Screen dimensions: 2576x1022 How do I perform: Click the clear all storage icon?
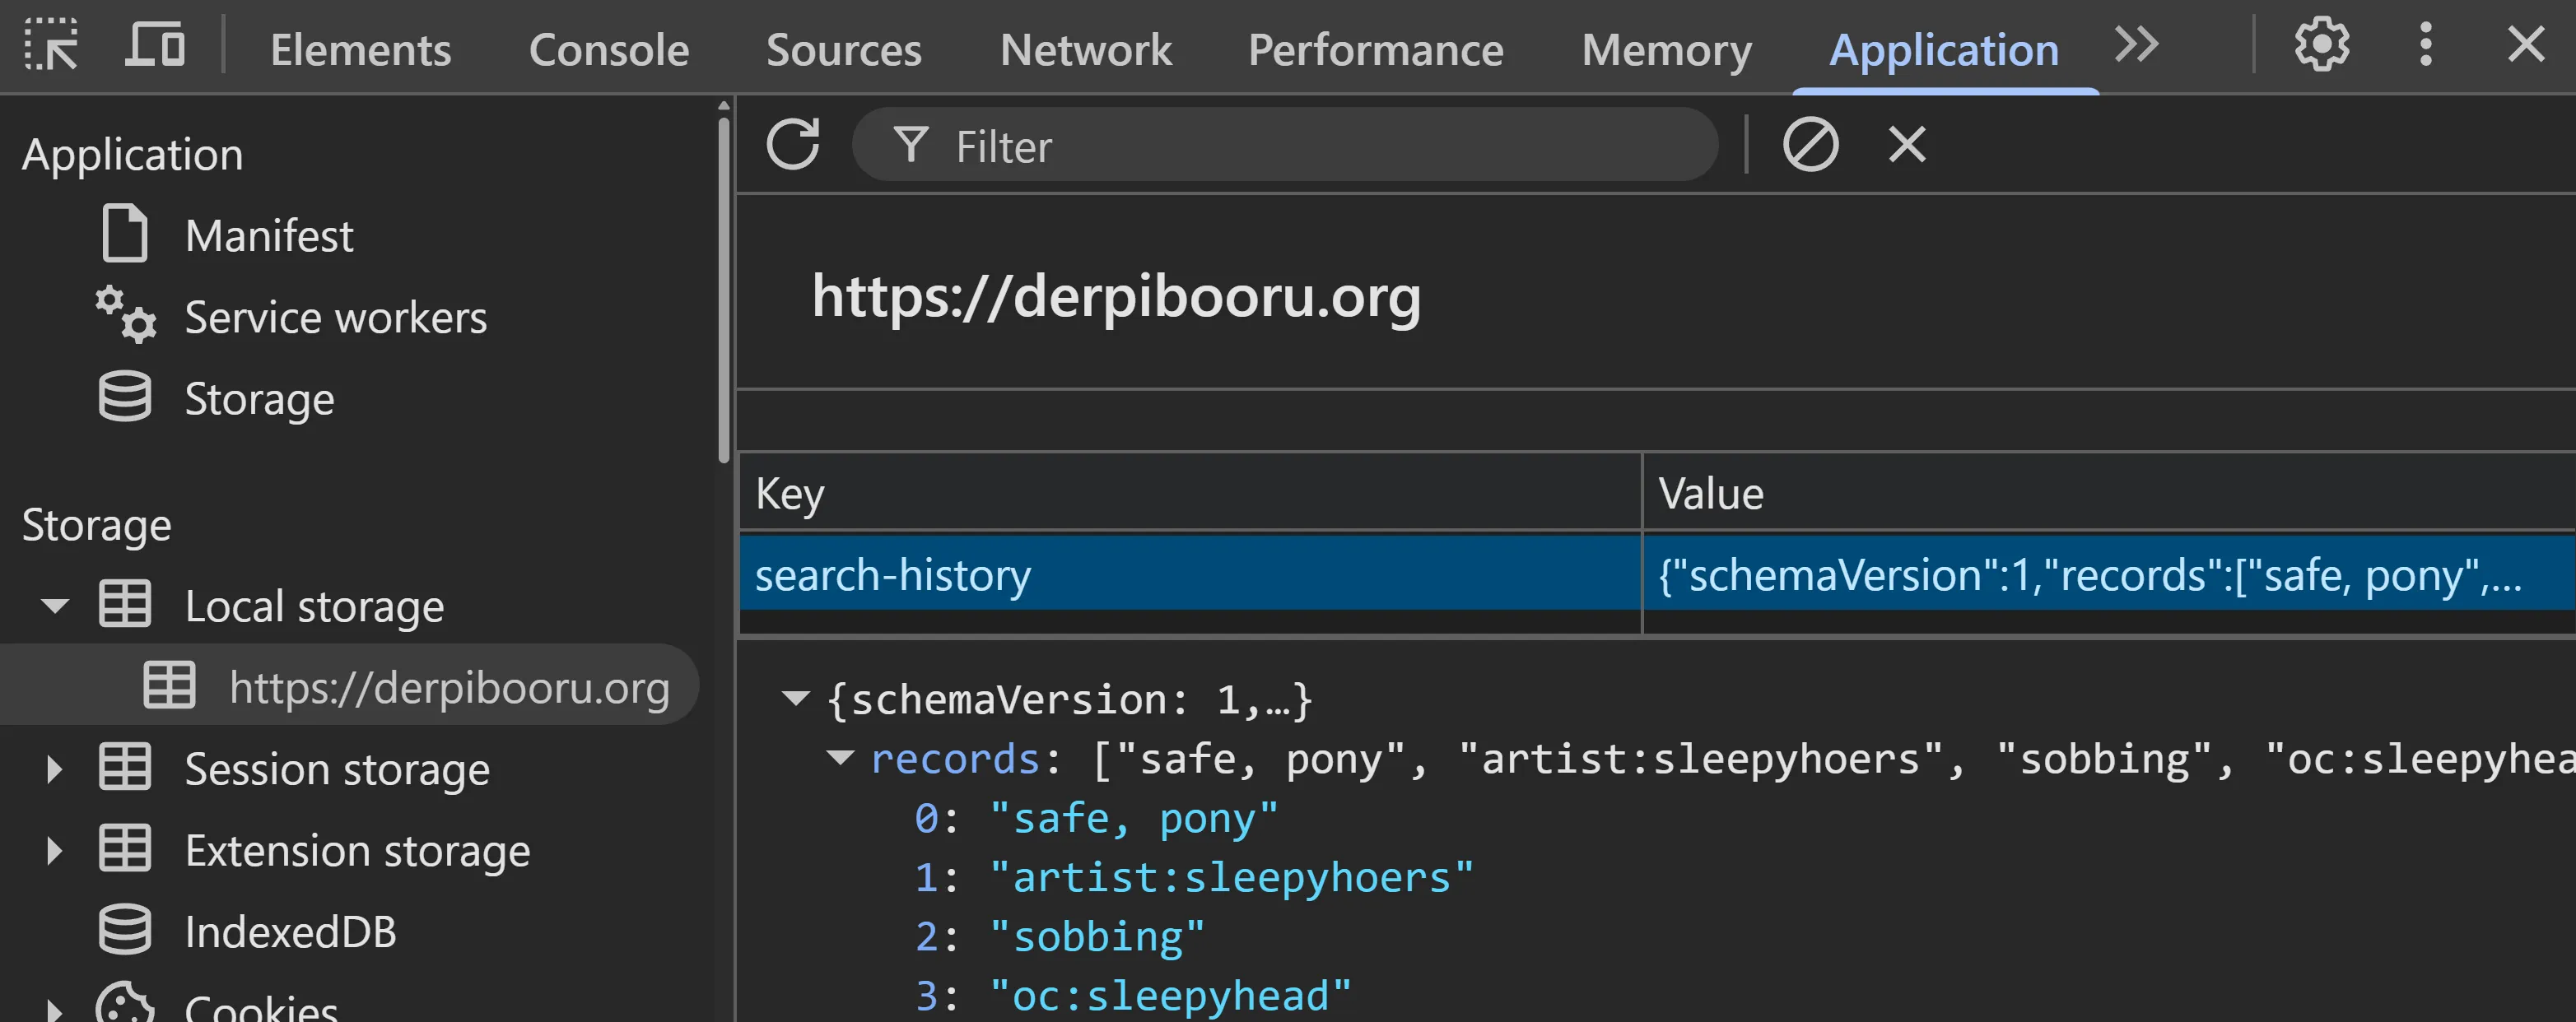tap(1810, 145)
